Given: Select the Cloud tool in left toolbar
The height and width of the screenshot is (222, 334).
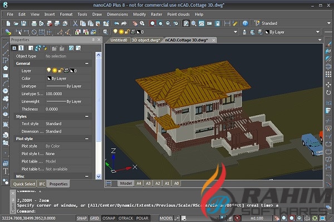Looking at the screenshot, I should [6, 98].
